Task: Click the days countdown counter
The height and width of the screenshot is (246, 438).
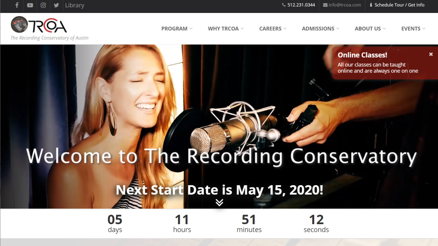Action: click(115, 223)
